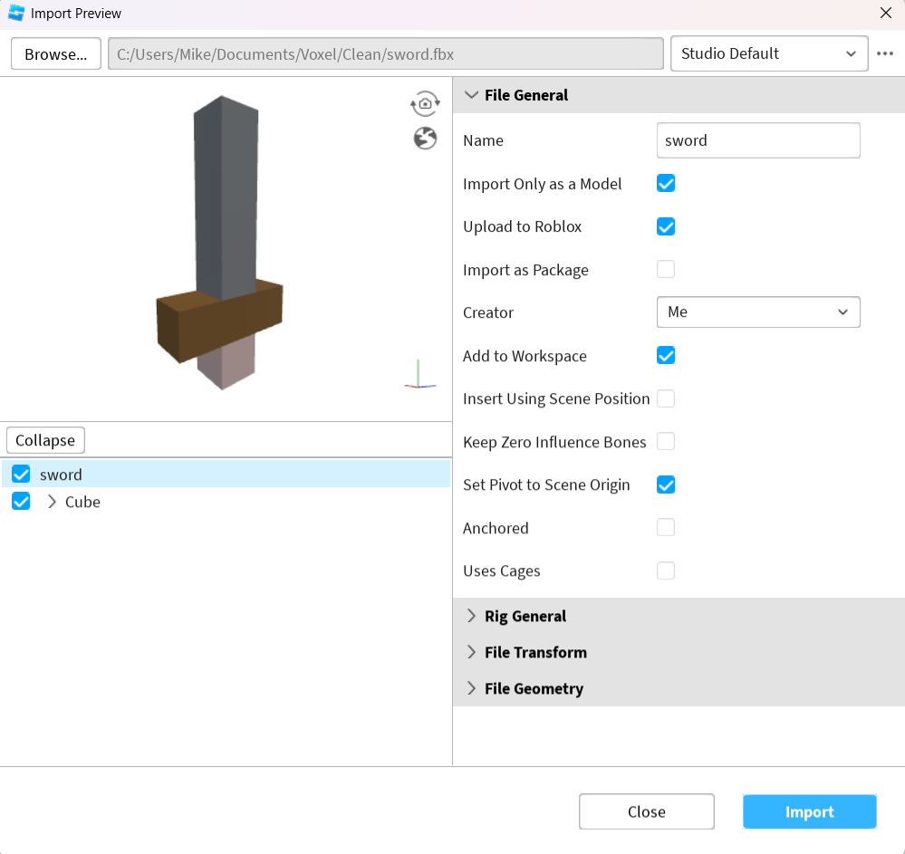Select the sword item in the hierarchy
Screen dimensions: 905x854
[x=62, y=474]
